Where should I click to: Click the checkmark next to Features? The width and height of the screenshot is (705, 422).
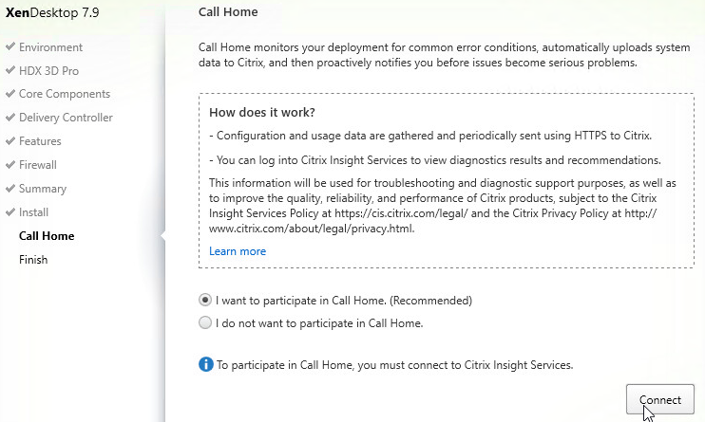[10, 141]
